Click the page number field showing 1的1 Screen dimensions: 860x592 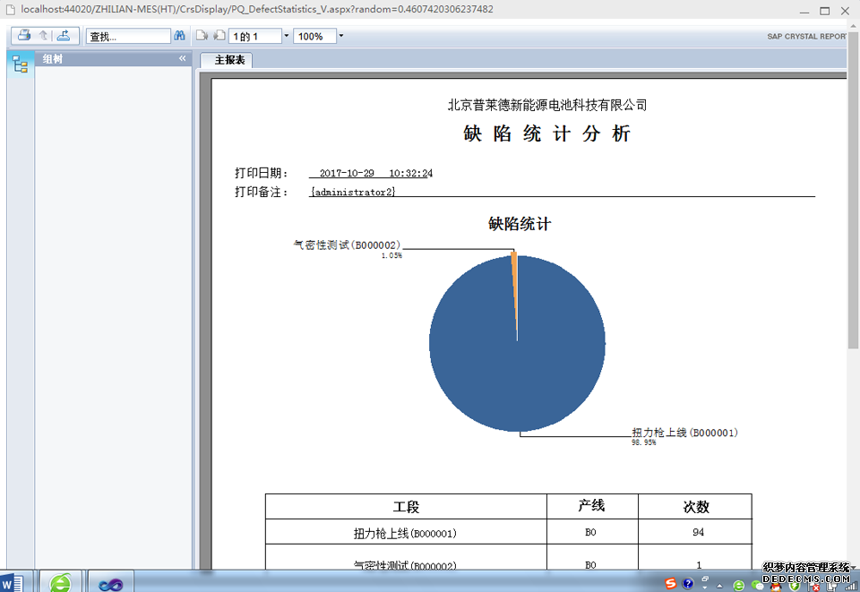255,37
